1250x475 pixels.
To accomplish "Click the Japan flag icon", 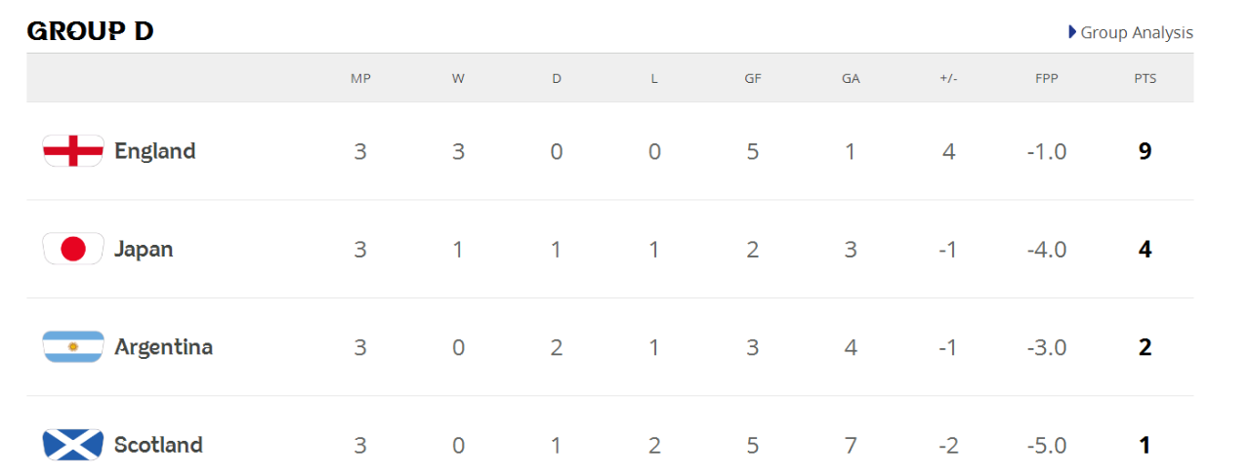I will pos(73,249).
